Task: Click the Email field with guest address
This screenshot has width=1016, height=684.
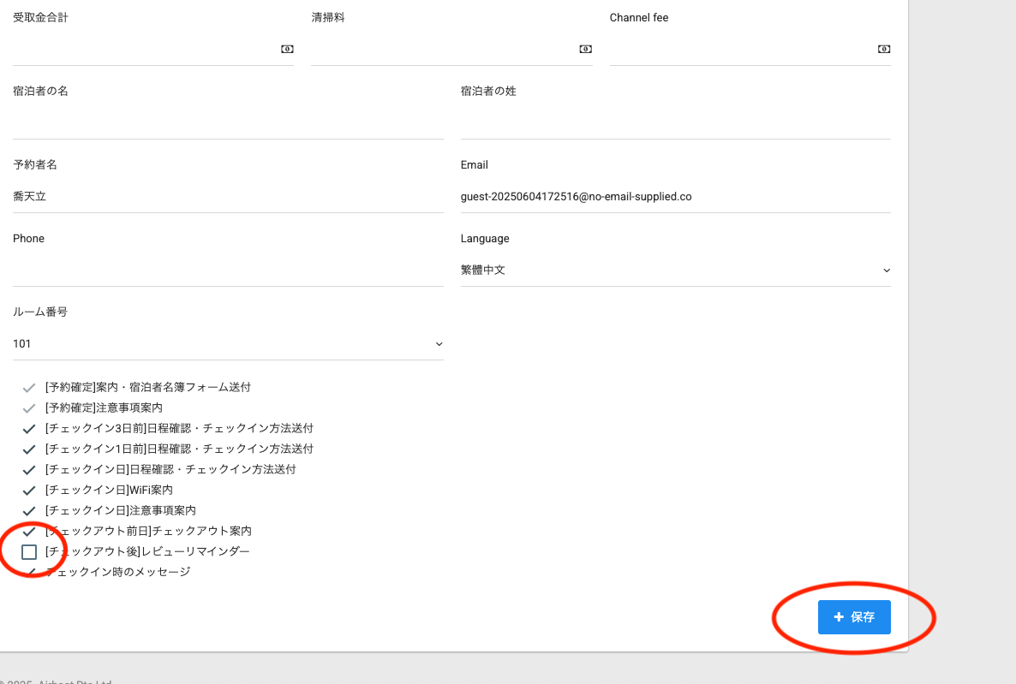Action: [x=674, y=197]
